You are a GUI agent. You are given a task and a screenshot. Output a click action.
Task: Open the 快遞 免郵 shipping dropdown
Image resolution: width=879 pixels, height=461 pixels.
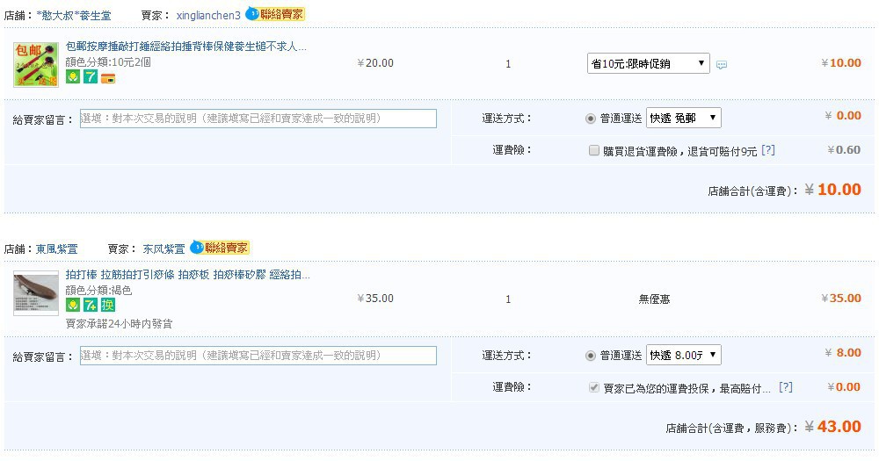pos(683,119)
